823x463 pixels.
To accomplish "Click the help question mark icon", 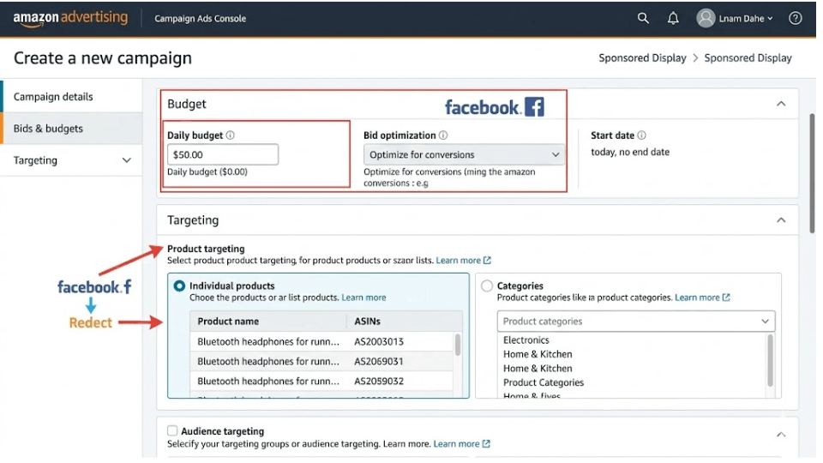I will pyautogui.click(x=796, y=18).
